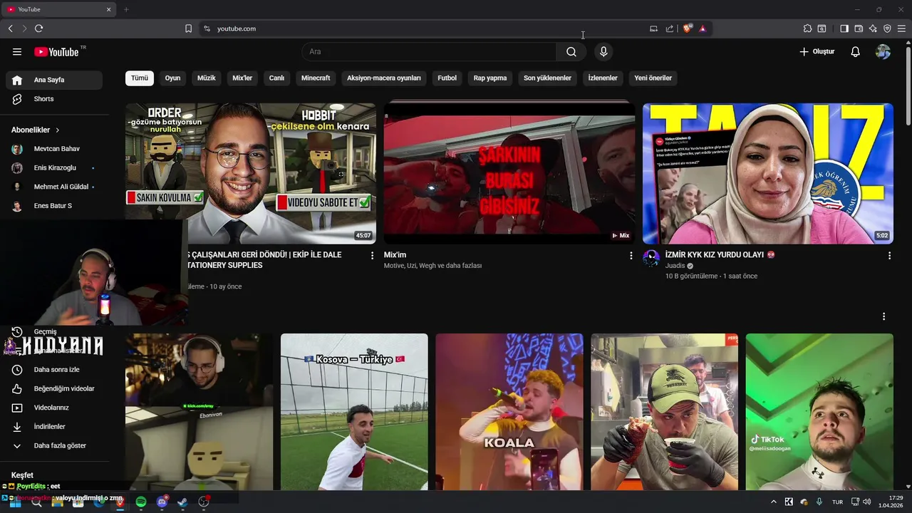Open OBS Studio from the taskbar
Image resolution: width=912 pixels, height=513 pixels.
tap(204, 502)
